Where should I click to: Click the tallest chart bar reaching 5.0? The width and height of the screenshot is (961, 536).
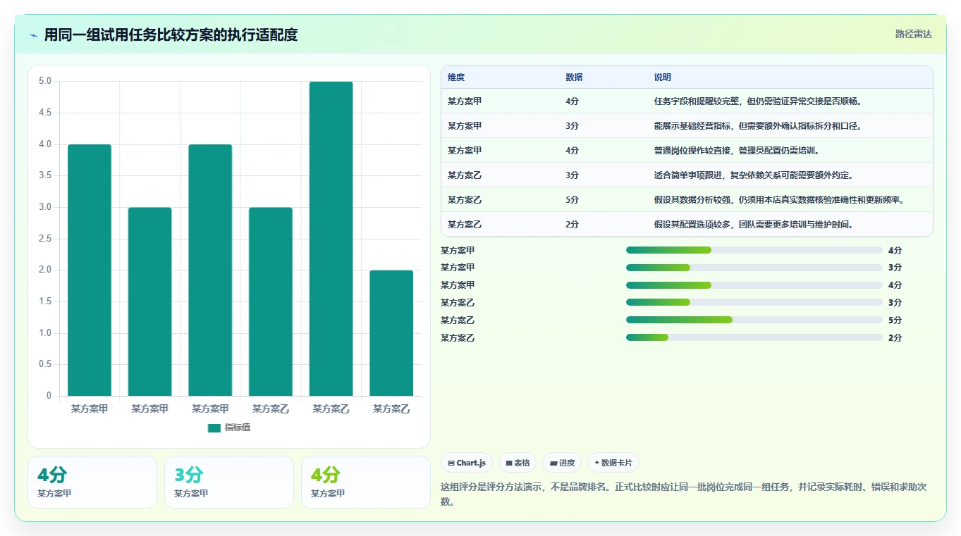point(331,239)
